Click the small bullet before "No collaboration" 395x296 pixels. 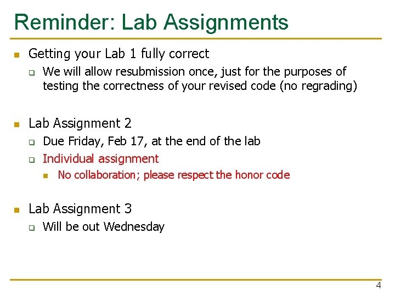coord(46,176)
